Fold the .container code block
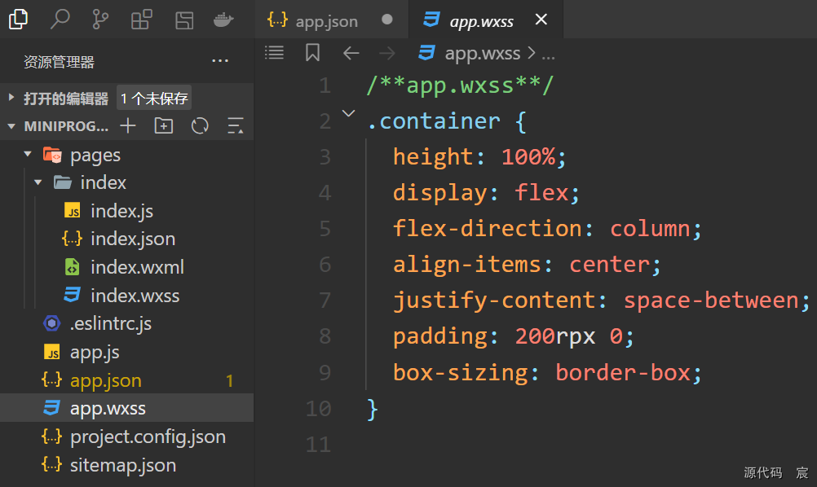This screenshot has height=487, width=817. (349, 113)
